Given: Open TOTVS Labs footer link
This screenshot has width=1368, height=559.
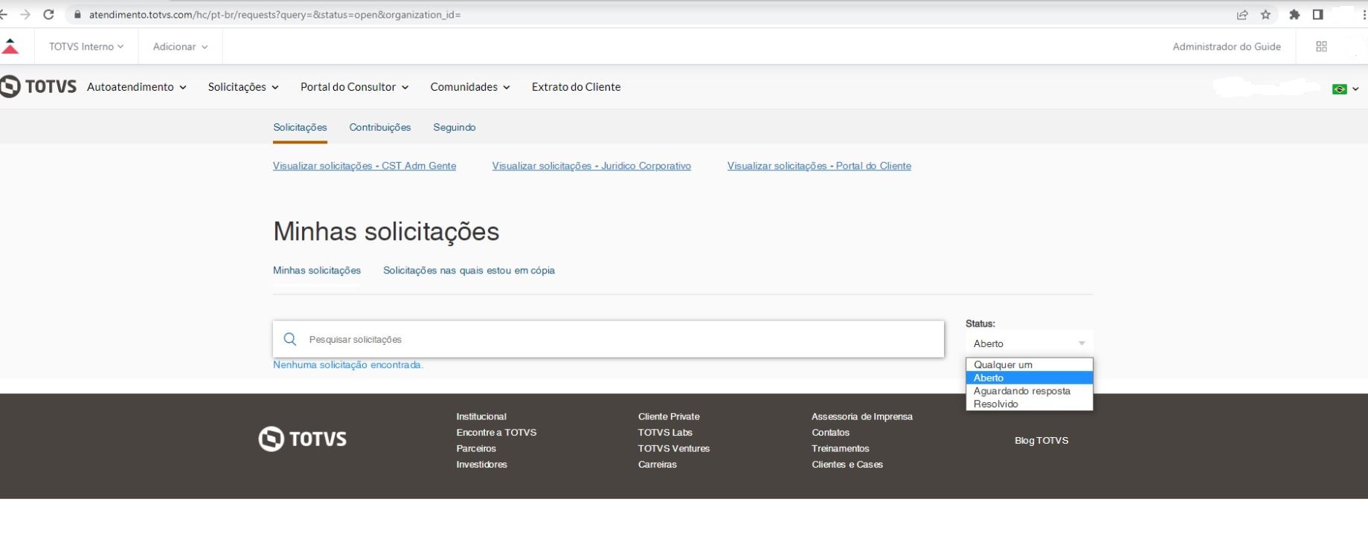Looking at the screenshot, I should (665, 433).
